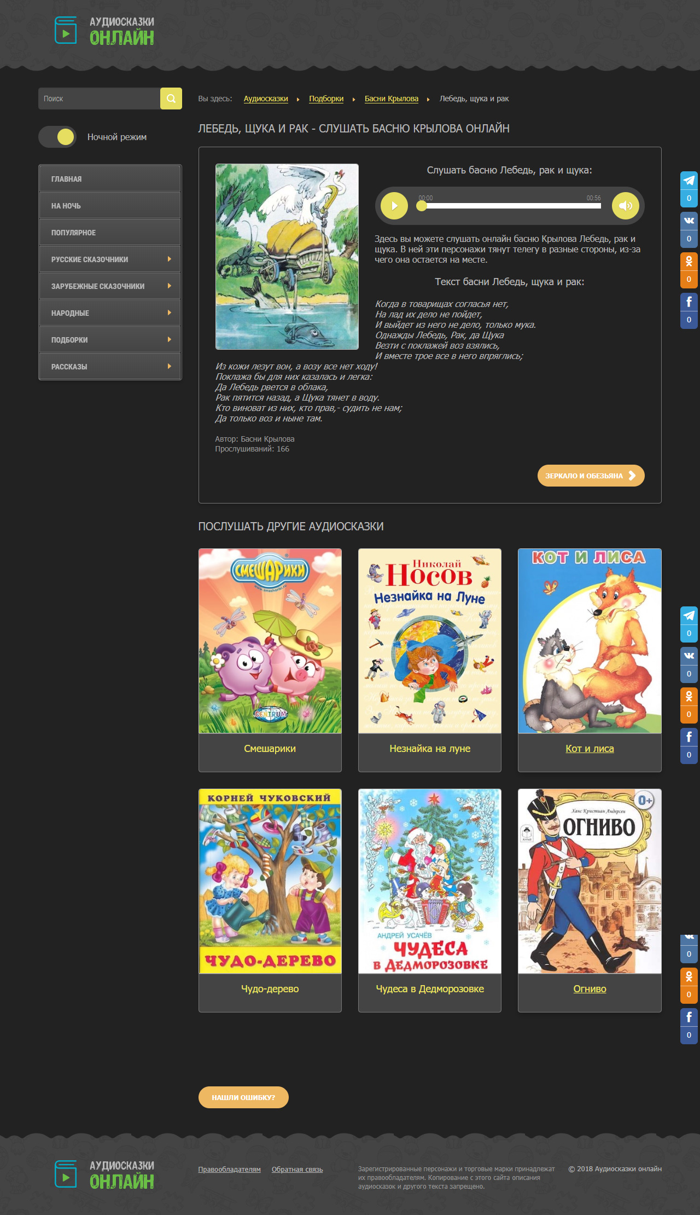Image resolution: width=700 pixels, height=1215 pixels.
Task: Share via the upper Telegram icon
Action: tap(689, 180)
